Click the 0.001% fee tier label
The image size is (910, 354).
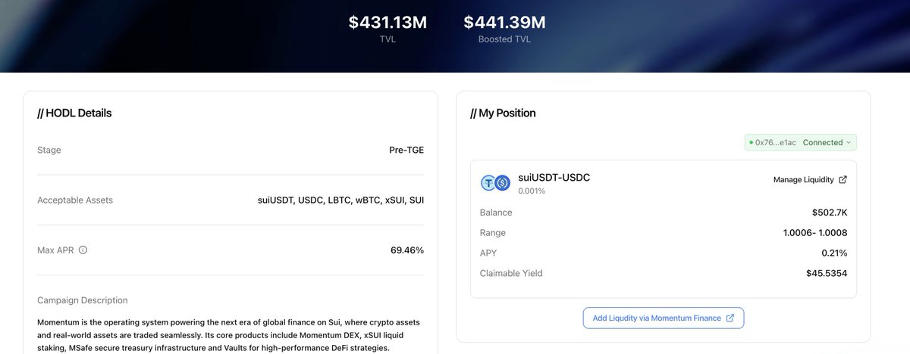point(532,191)
